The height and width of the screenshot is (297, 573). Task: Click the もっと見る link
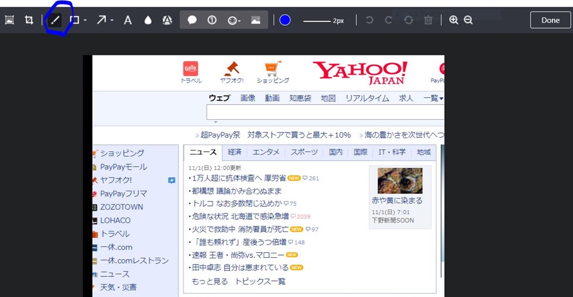(210, 281)
